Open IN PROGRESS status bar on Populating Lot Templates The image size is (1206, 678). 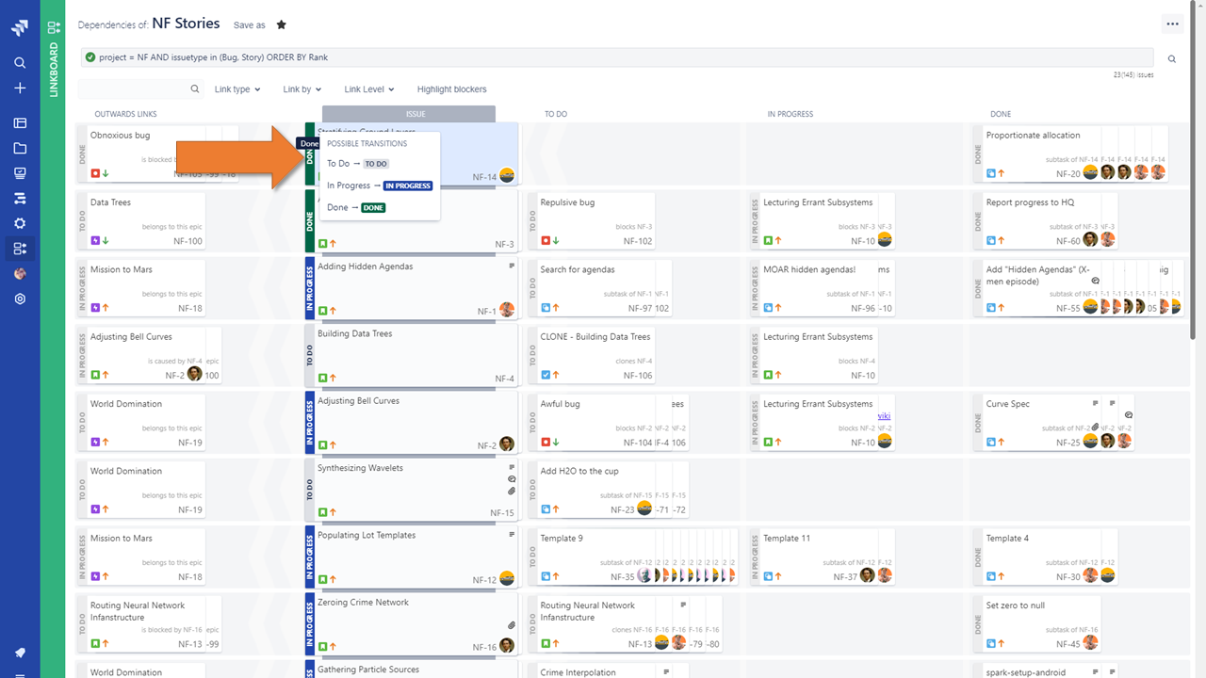click(310, 557)
